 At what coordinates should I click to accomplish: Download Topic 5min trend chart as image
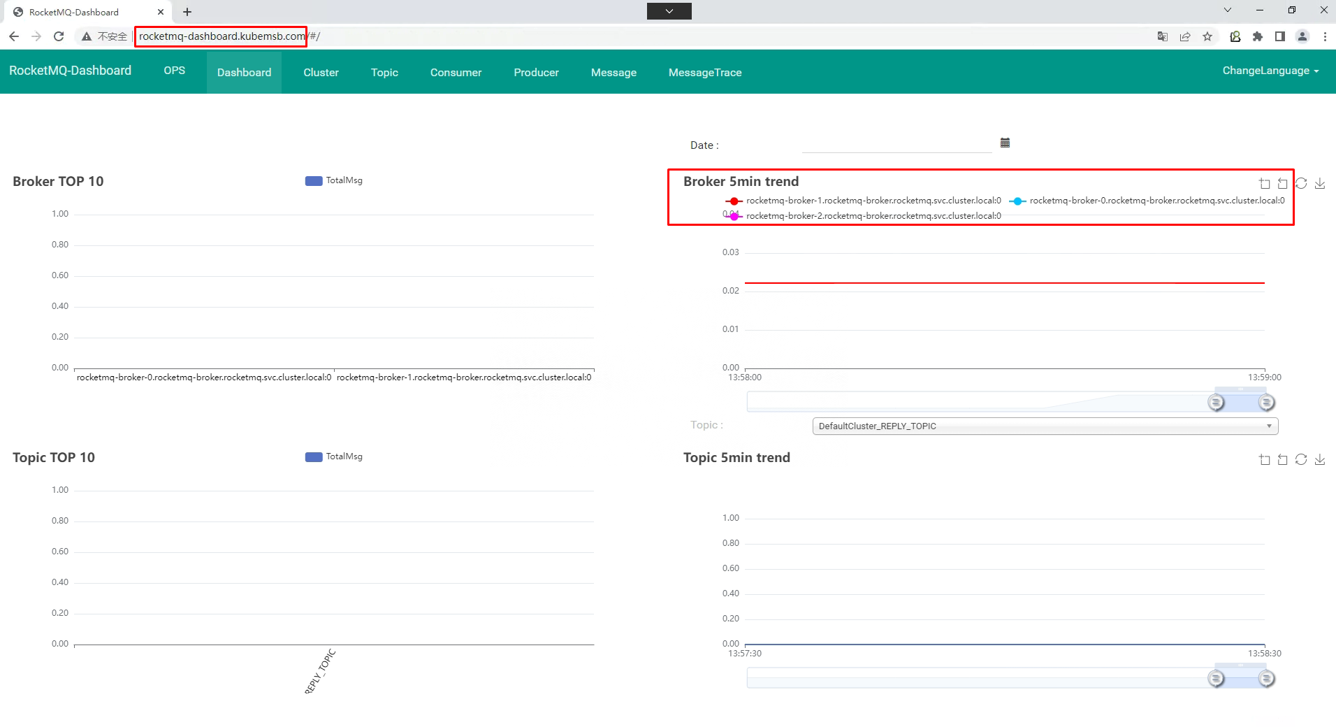1320,459
